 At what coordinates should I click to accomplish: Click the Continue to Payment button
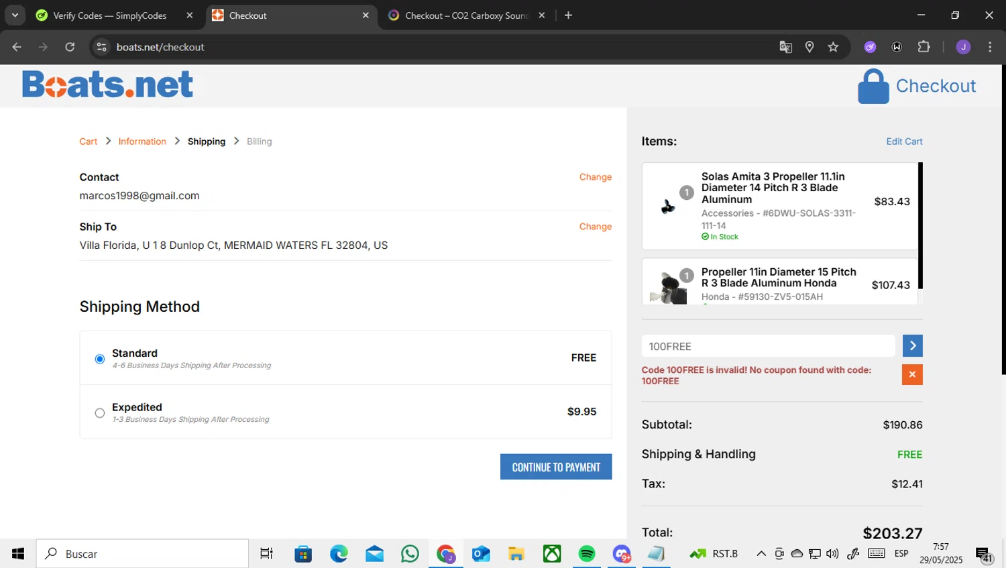coord(556,467)
